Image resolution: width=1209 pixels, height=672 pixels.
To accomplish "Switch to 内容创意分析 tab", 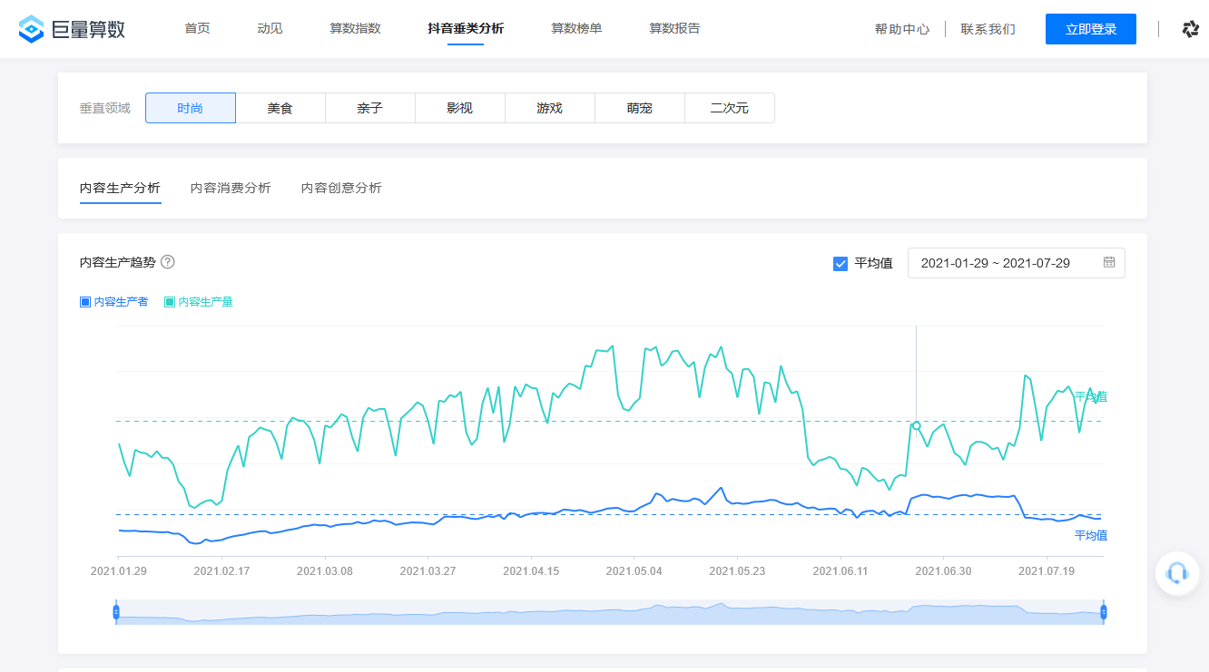I will coord(341,188).
